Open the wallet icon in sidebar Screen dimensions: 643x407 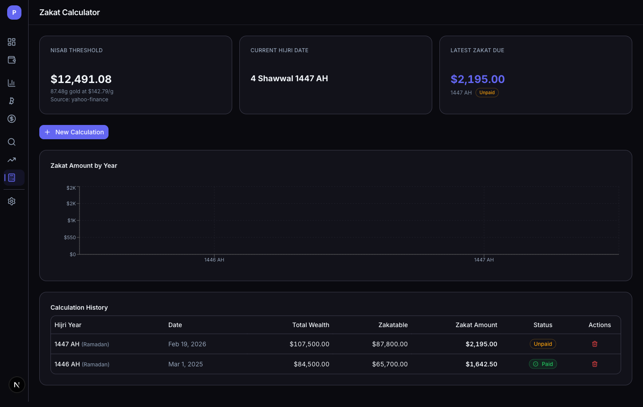[x=12, y=60]
